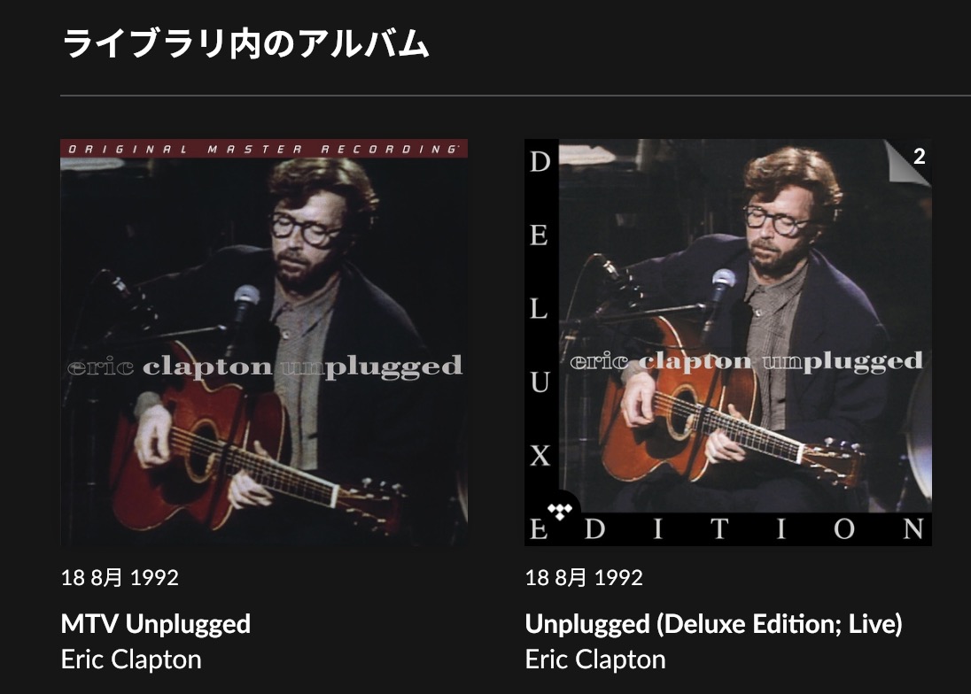Click the Original Master Recording banner on the cover

click(264, 149)
